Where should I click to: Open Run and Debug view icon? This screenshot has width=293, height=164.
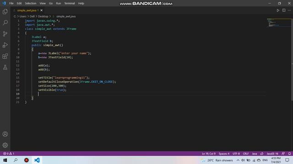tap(5, 45)
